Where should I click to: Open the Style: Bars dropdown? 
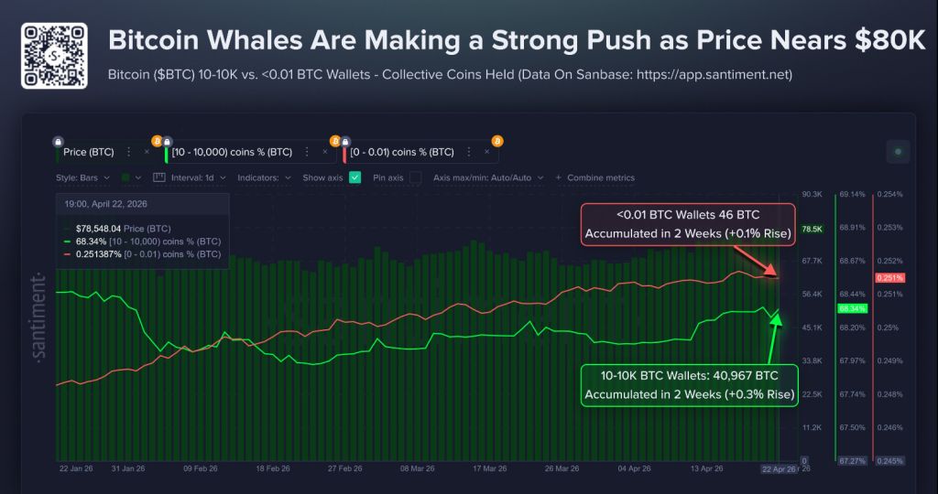[x=83, y=177]
